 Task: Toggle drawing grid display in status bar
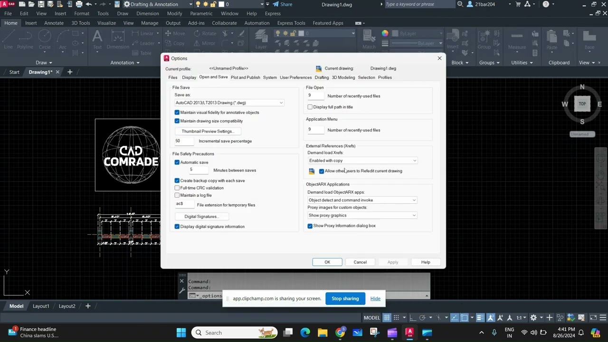[387, 318]
